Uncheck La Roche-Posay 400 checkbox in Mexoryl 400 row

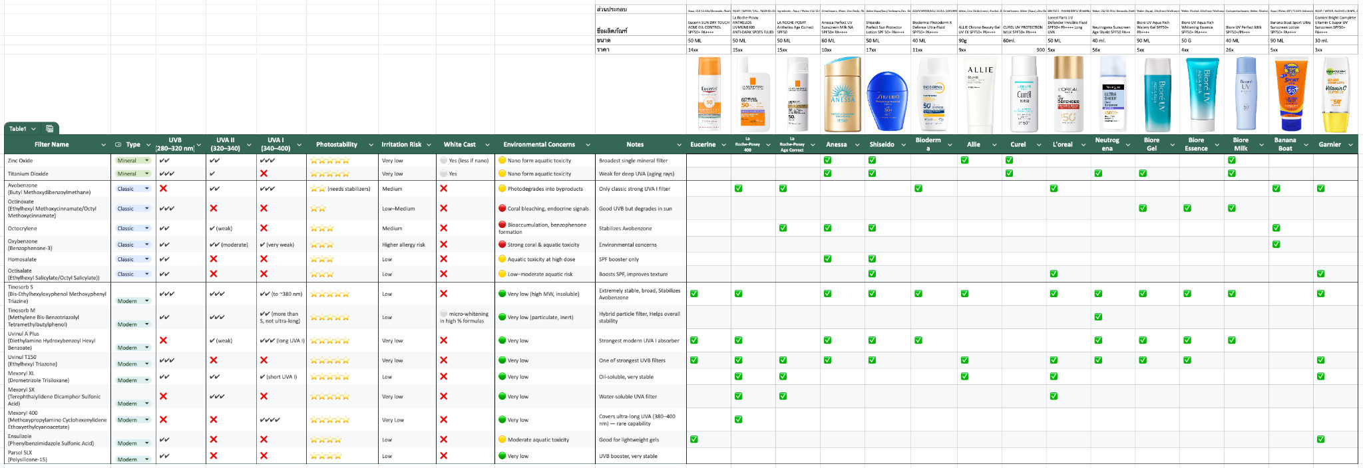738,419
